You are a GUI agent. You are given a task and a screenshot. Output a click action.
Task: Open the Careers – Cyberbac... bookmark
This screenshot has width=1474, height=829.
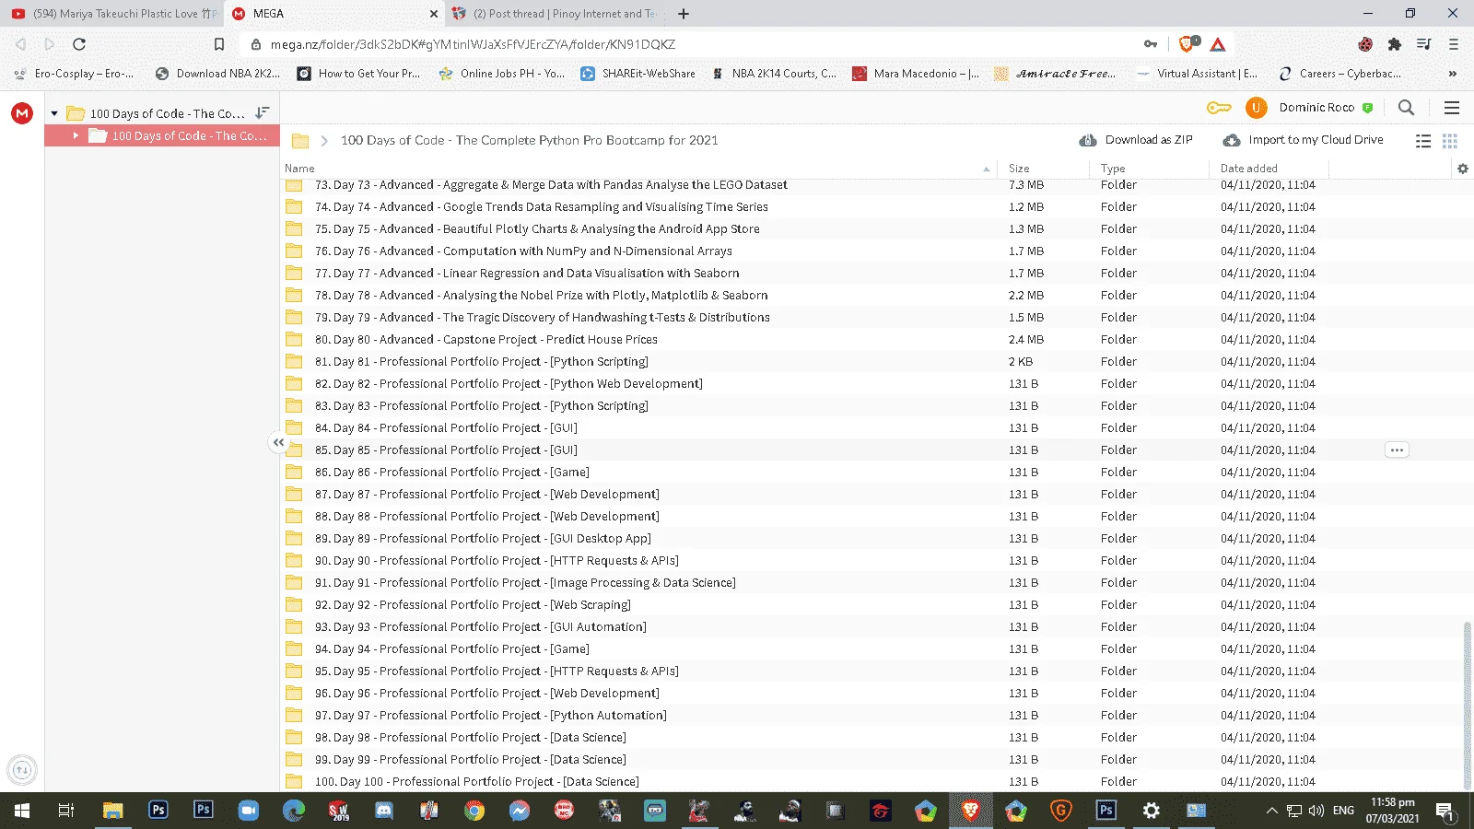pyautogui.click(x=1340, y=74)
